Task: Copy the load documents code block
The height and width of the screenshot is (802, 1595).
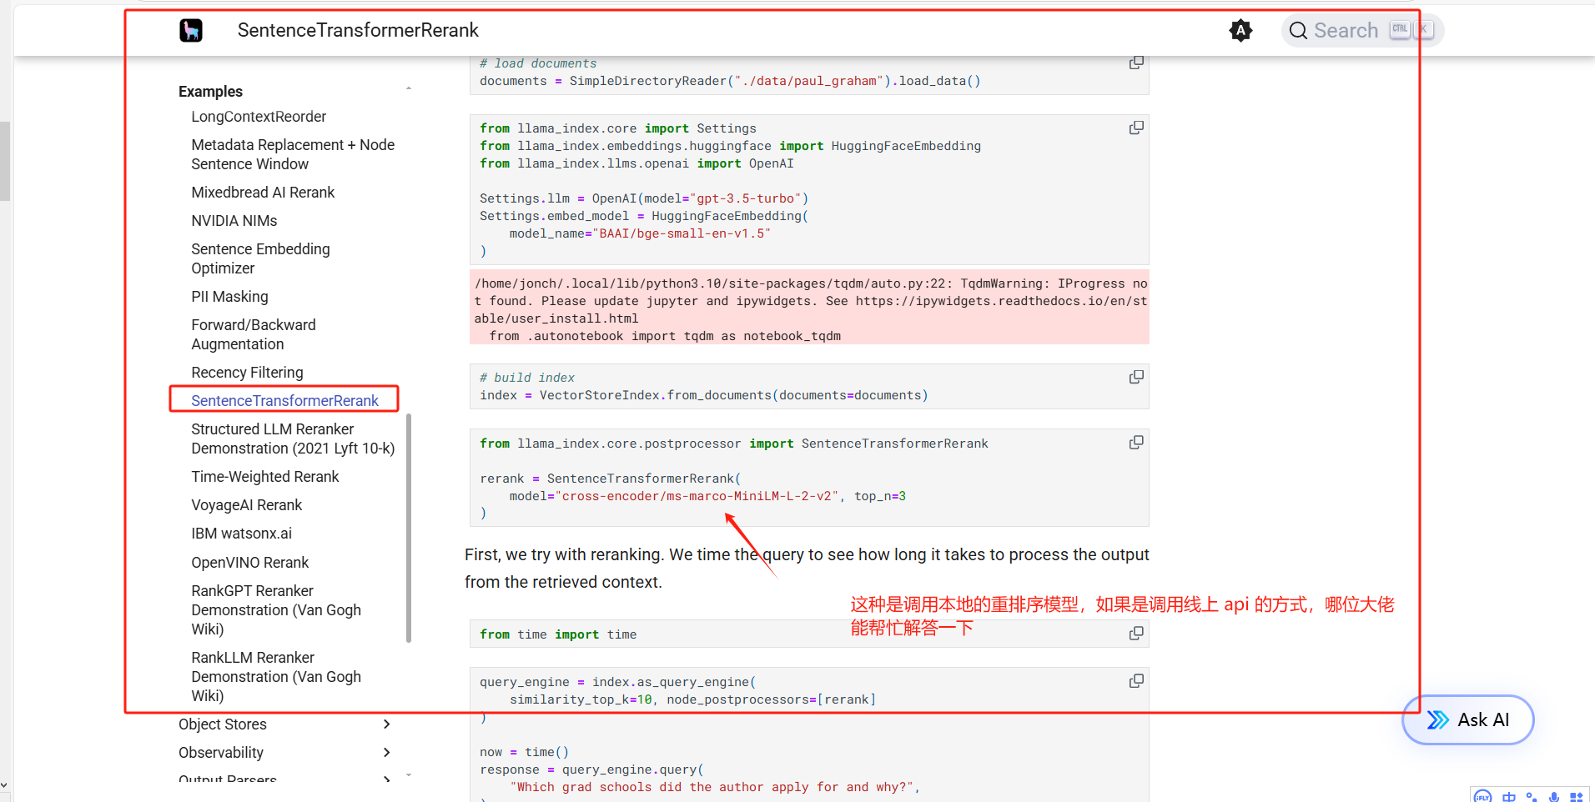Action: pyautogui.click(x=1136, y=63)
